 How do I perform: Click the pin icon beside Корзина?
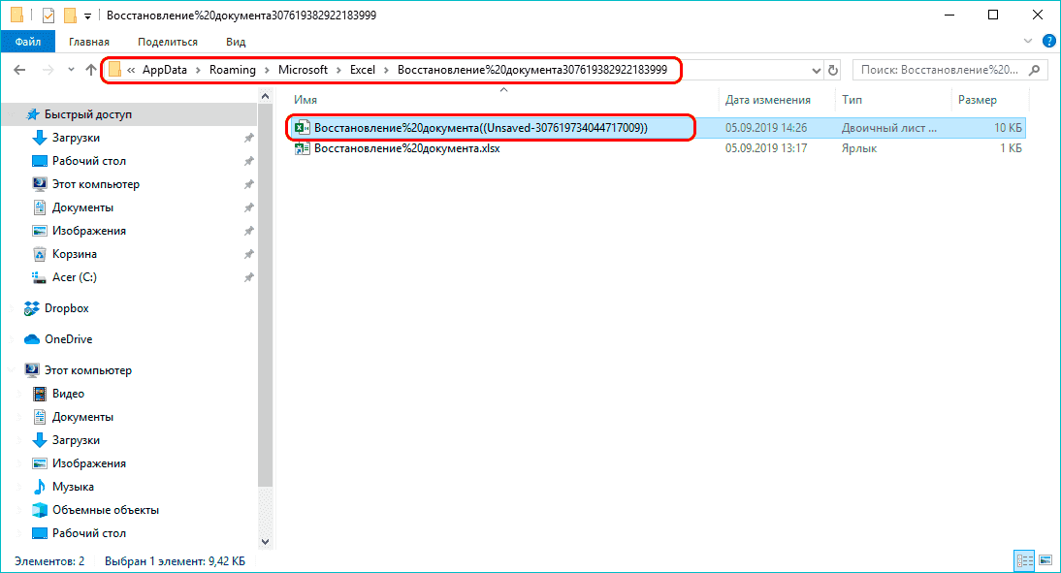click(x=249, y=254)
